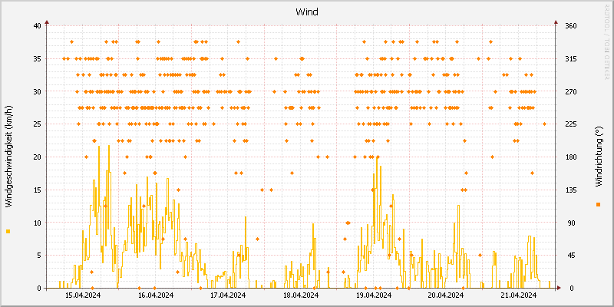Click the left axis value 5
Image resolution: width=614 pixels, height=307 pixels.
click(x=39, y=256)
